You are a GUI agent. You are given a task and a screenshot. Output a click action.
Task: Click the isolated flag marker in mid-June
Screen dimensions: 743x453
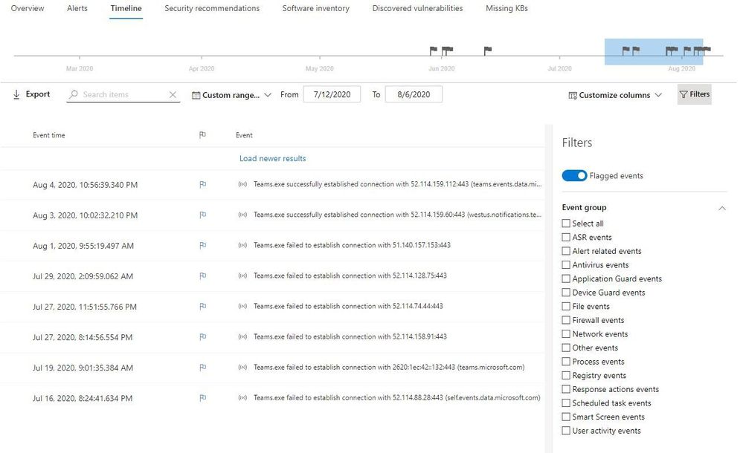(488, 50)
